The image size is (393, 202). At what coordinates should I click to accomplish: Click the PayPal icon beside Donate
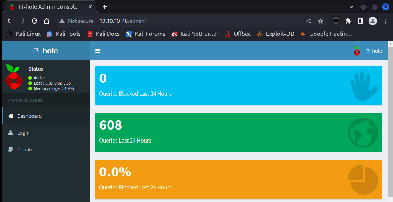click(11, 149)
